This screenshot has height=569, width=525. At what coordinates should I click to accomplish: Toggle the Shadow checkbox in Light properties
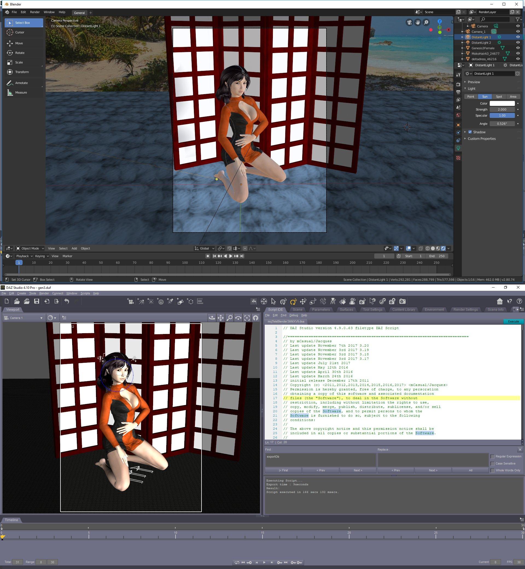(470, 132)
